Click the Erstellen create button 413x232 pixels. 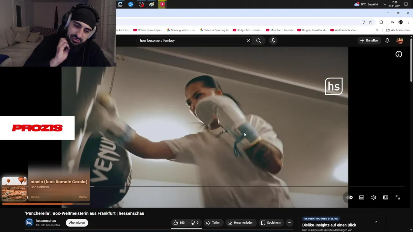(x=369, y=41)
